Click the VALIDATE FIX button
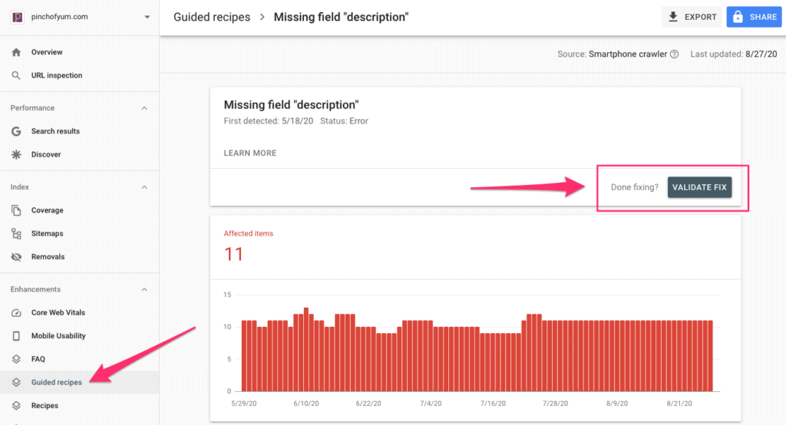The width and height of the screenshot is (786, 425). (699, 187)
